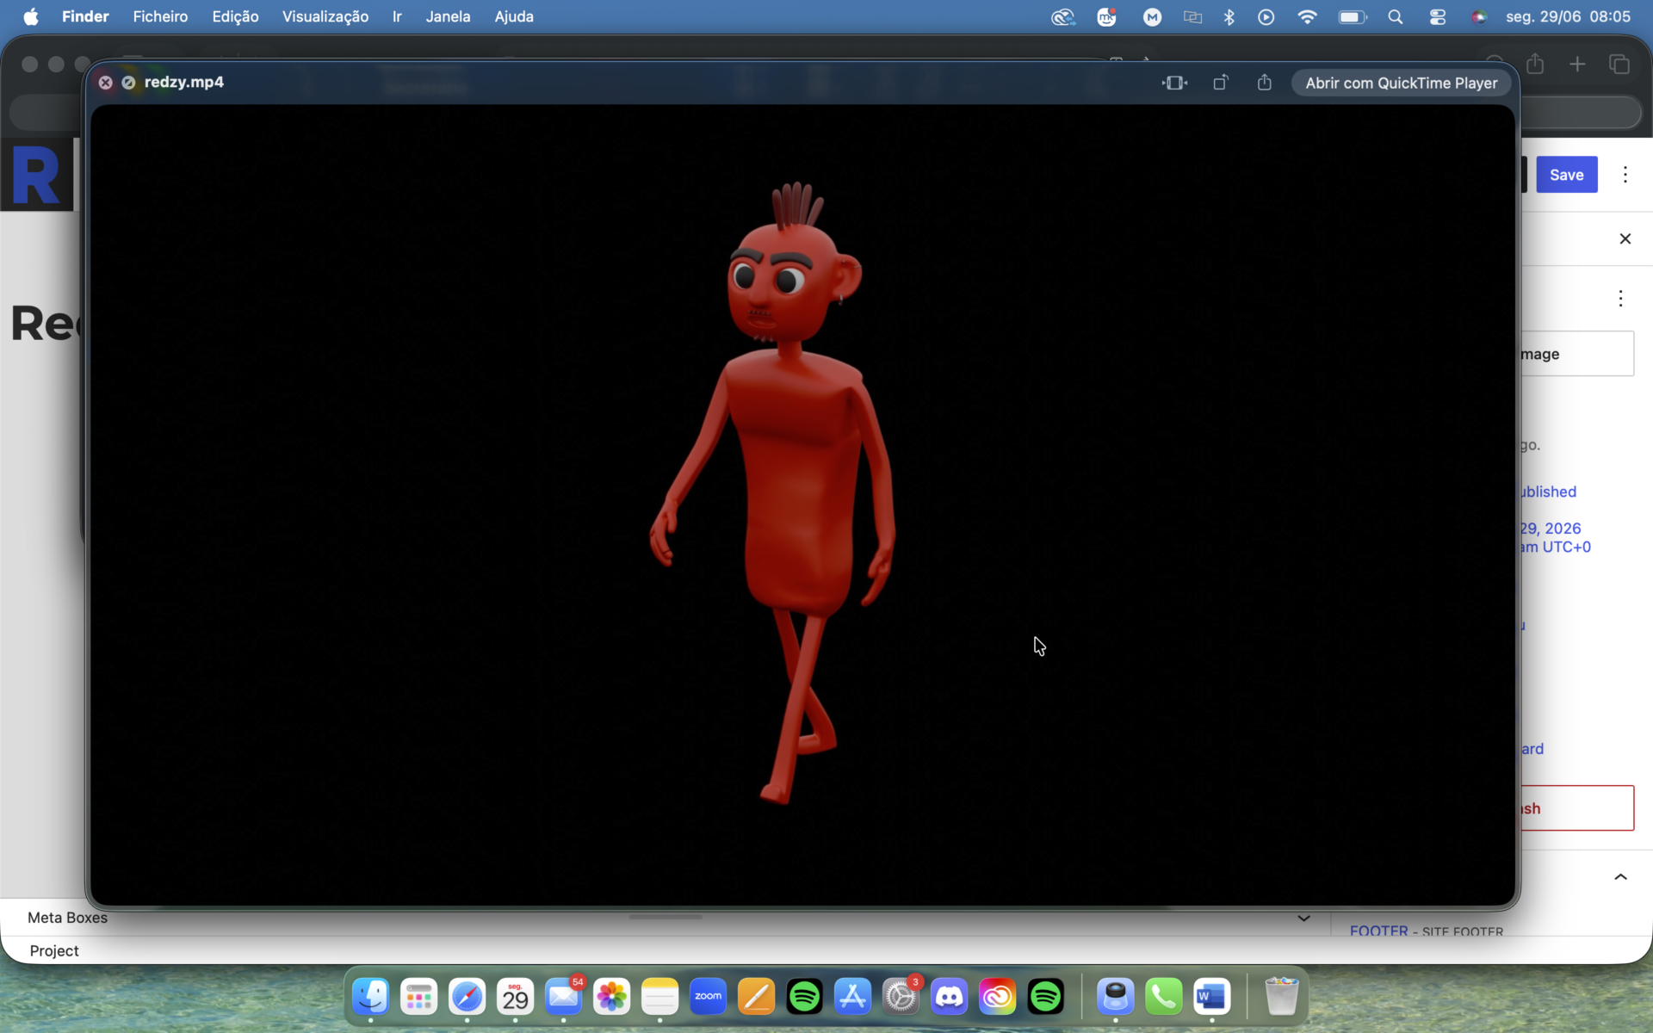Collapse the sidebar panel with the up chevron
The width and height of the screenshot is (1653, 1033).
(x=1620, y=876)
